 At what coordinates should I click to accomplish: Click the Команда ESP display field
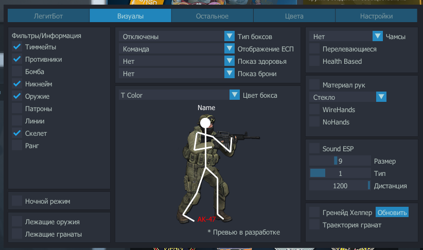pos(171,48)
